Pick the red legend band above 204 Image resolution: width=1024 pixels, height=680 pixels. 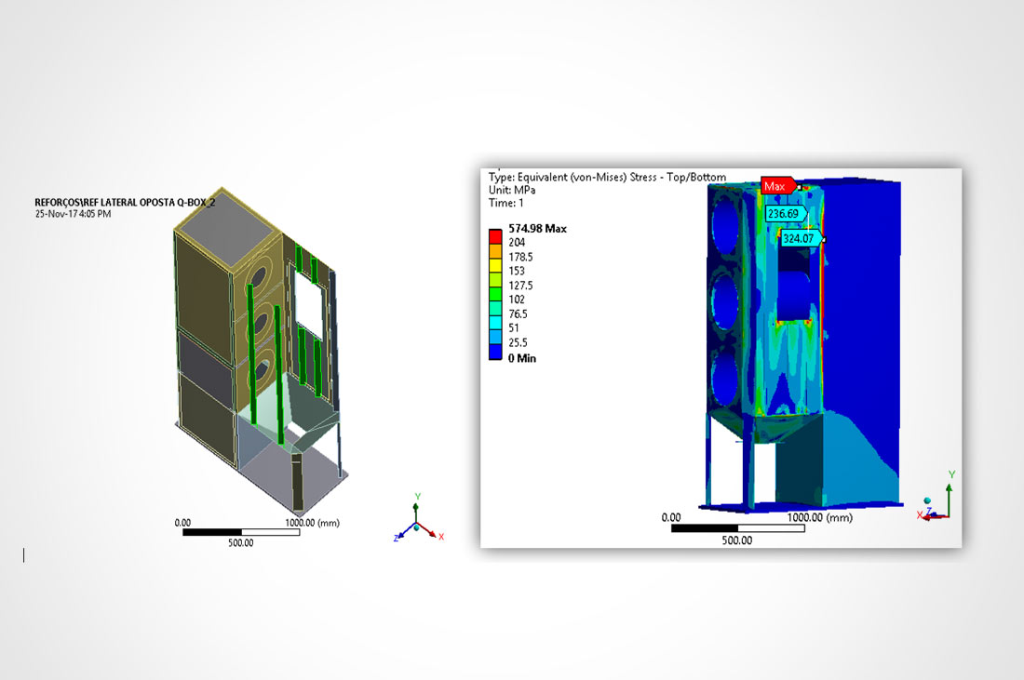(496, 234)
